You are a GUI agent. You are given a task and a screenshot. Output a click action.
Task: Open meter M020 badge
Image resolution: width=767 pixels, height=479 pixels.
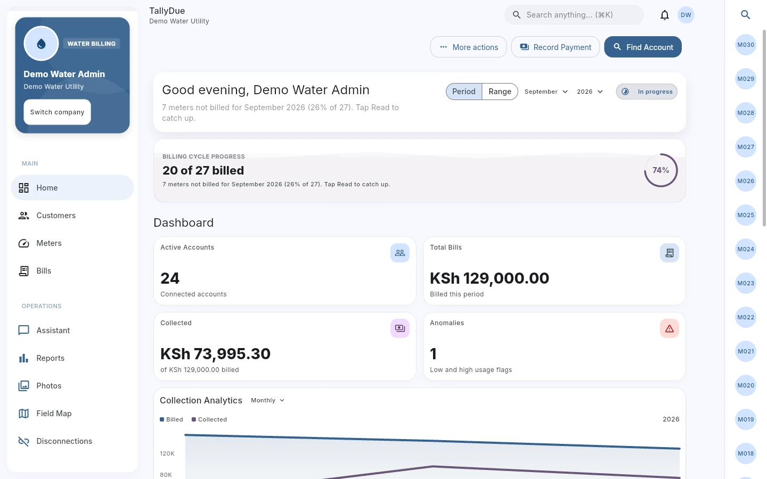click(x=746, y=385)
